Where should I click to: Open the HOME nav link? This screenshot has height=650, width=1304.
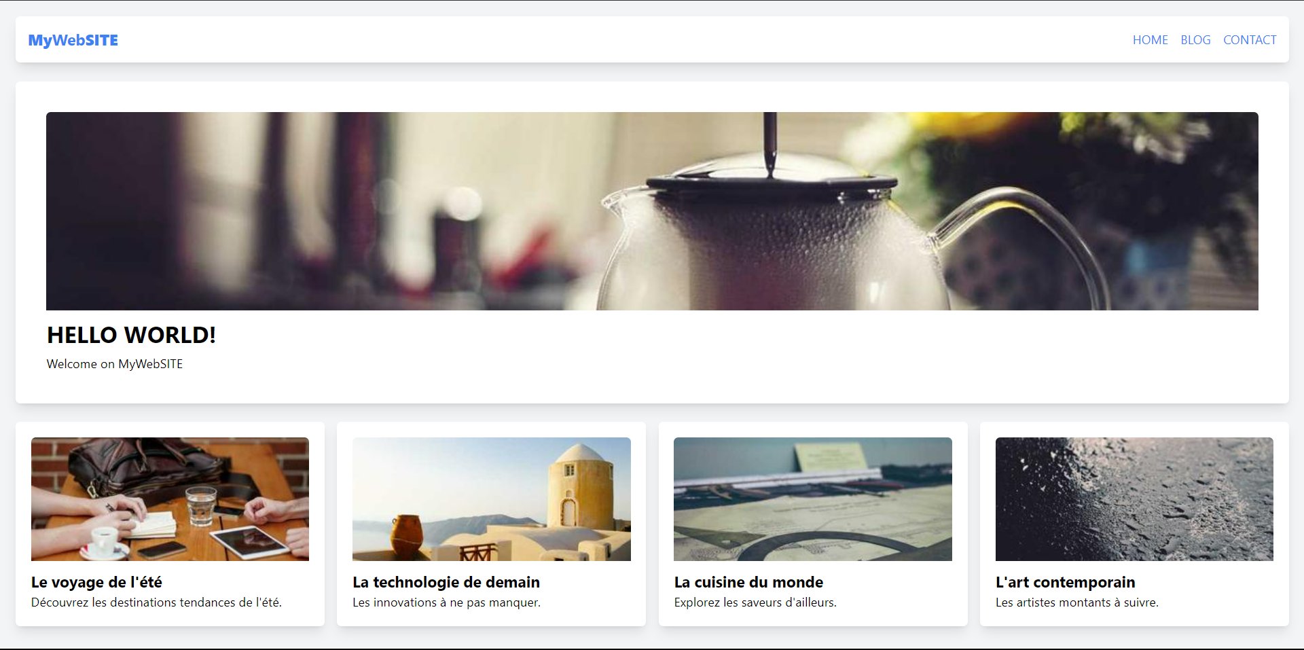pyautogui.click(x=1150, y=40)
